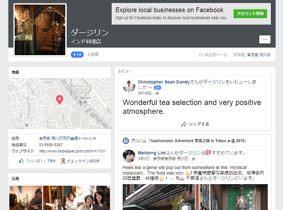Viewport: 283px width, 210px height.
Task: Click the thumbs-up いいね icon
Action: [x=21, y=161]
